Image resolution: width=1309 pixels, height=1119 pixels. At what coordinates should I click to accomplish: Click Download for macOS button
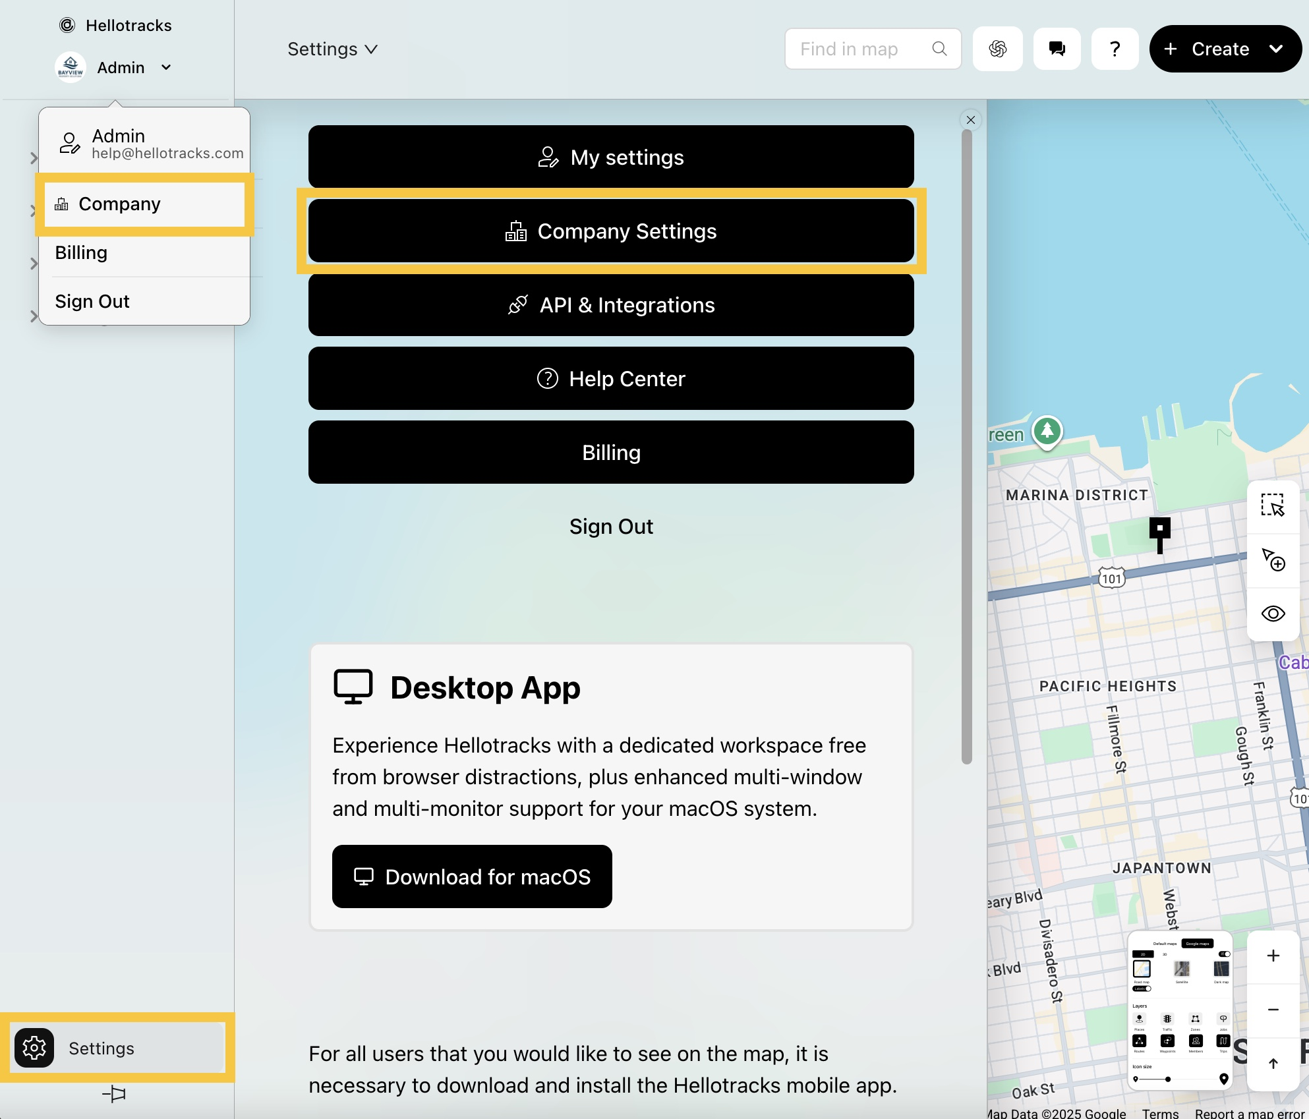tap(472, 876)
